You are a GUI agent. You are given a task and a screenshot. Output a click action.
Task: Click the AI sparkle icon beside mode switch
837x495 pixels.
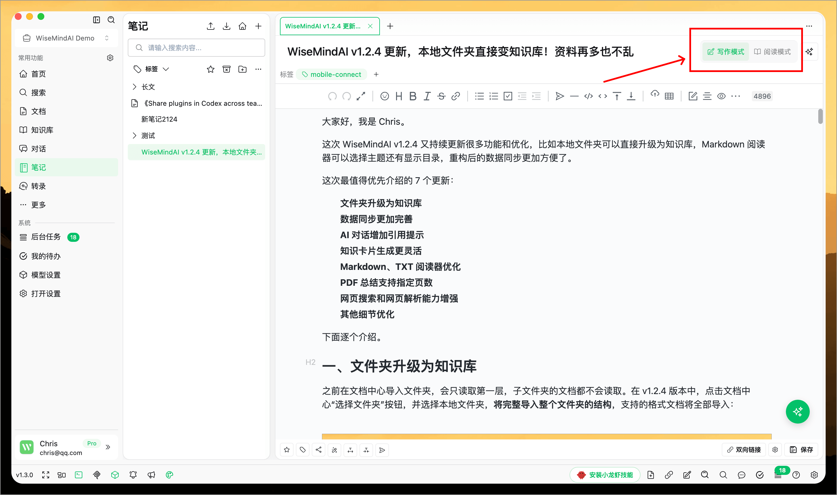(x=809, y=52)
